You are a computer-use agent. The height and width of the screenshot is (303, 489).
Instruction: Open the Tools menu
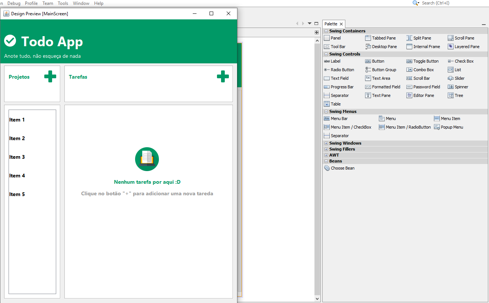63,3
